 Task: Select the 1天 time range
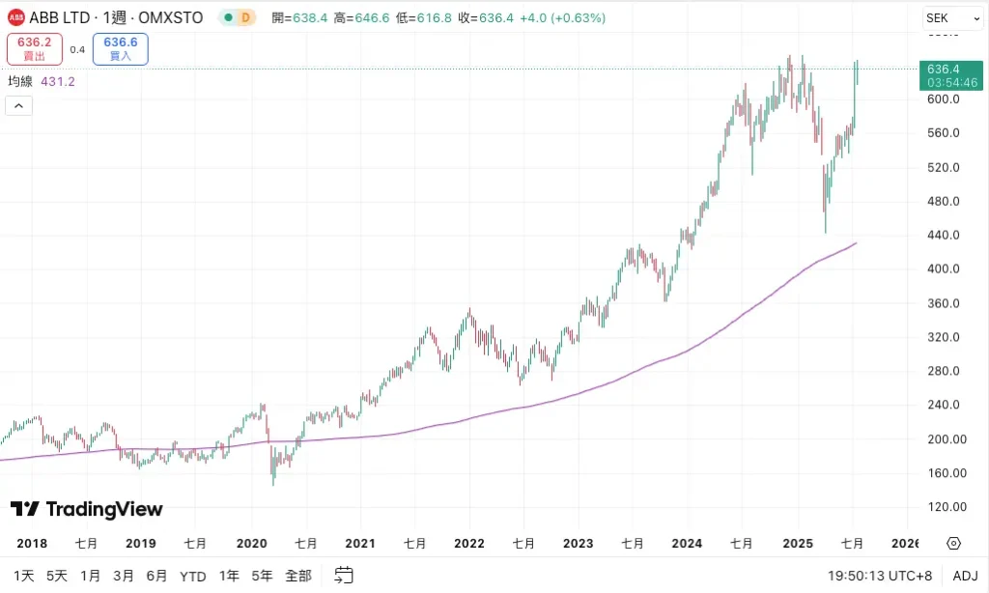tap(24, 576)
